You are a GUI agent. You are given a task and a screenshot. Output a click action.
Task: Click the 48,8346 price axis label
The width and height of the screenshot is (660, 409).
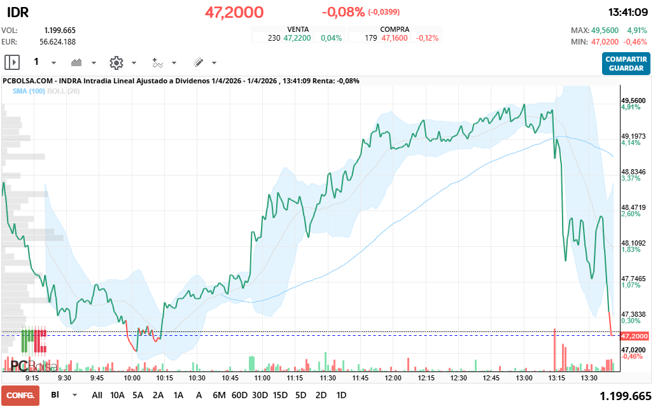(x=633, y=172)
